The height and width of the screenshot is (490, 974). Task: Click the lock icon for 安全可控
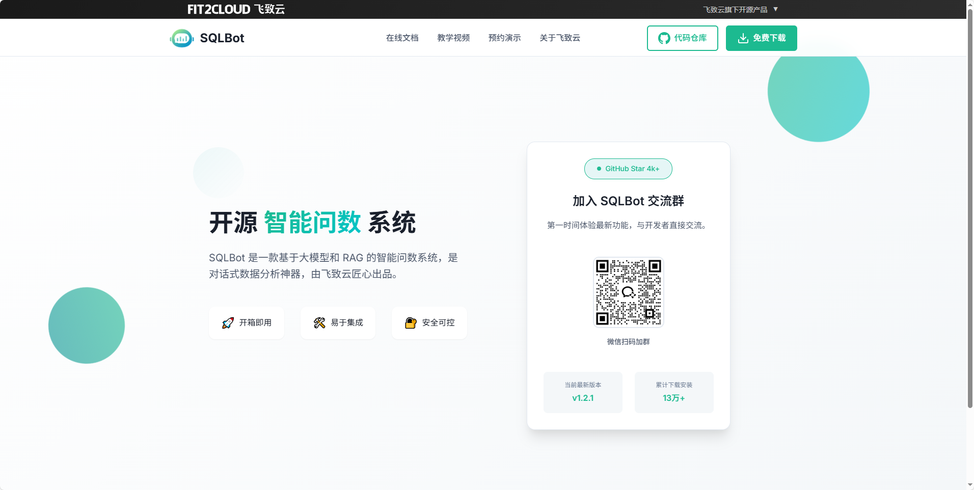[x=411, y=323]
